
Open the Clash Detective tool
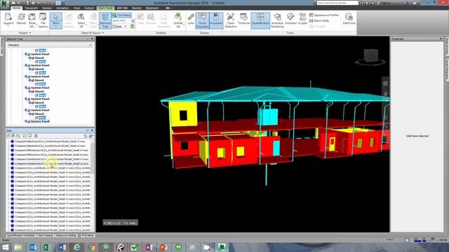coord(231,20)
